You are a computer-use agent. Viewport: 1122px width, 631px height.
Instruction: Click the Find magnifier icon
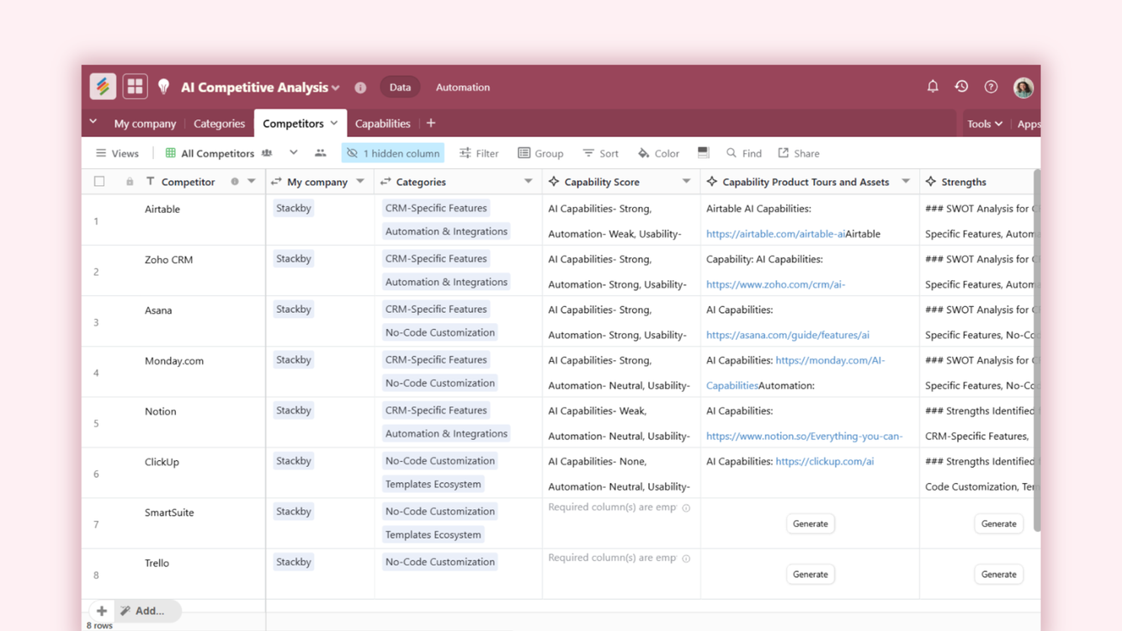(x=731, y=152)
